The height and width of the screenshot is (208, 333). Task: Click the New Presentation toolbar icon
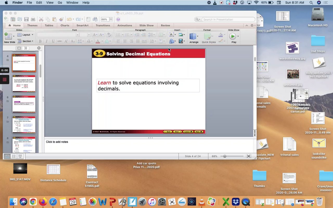(6, 19)
